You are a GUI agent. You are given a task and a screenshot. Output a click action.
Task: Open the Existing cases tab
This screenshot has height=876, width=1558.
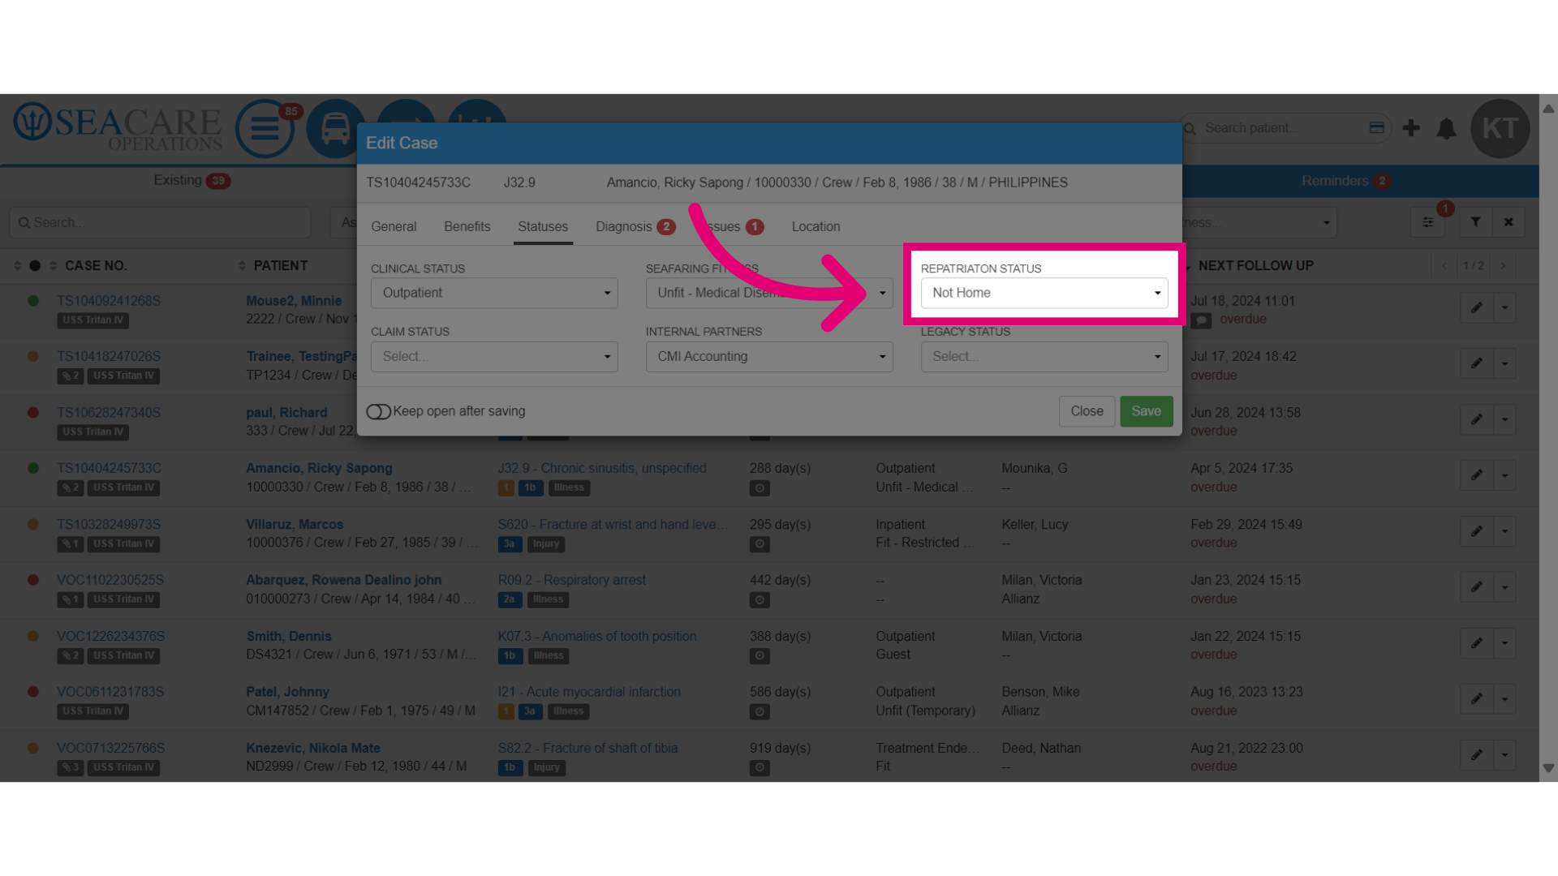click(x=192, y=181)
